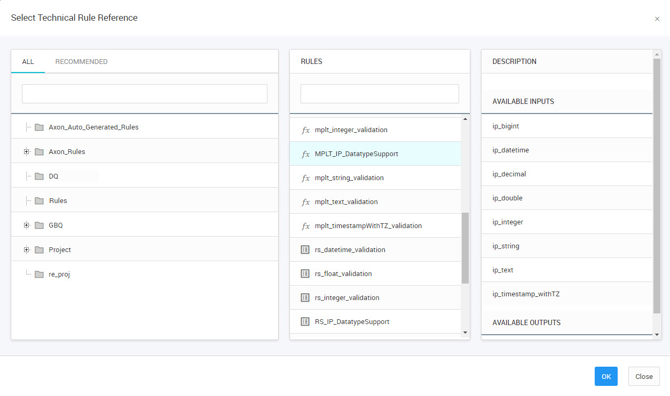Image resolution: width=670 pixels, height=396 pixels.
Task: Click the ip_timestamp_withTZ input row
Action: 567,294
